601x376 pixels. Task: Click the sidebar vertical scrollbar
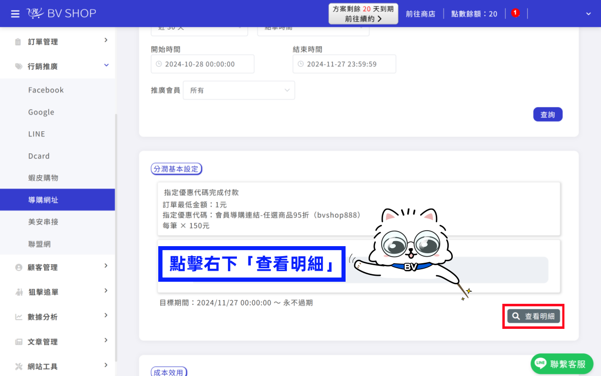(116, 238)
